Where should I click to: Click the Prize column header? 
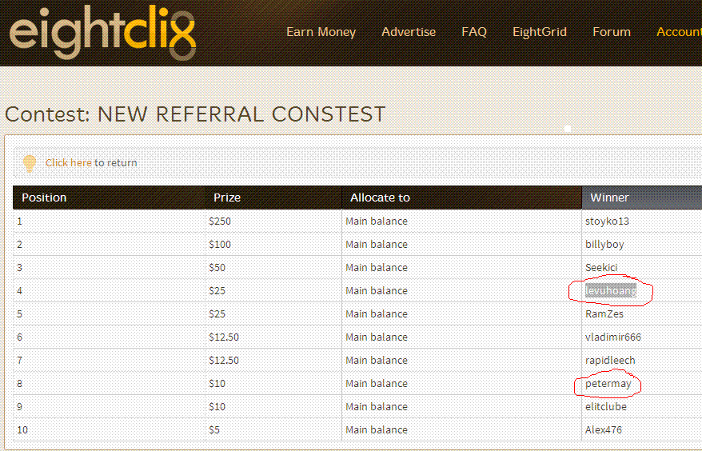(227, 198)
